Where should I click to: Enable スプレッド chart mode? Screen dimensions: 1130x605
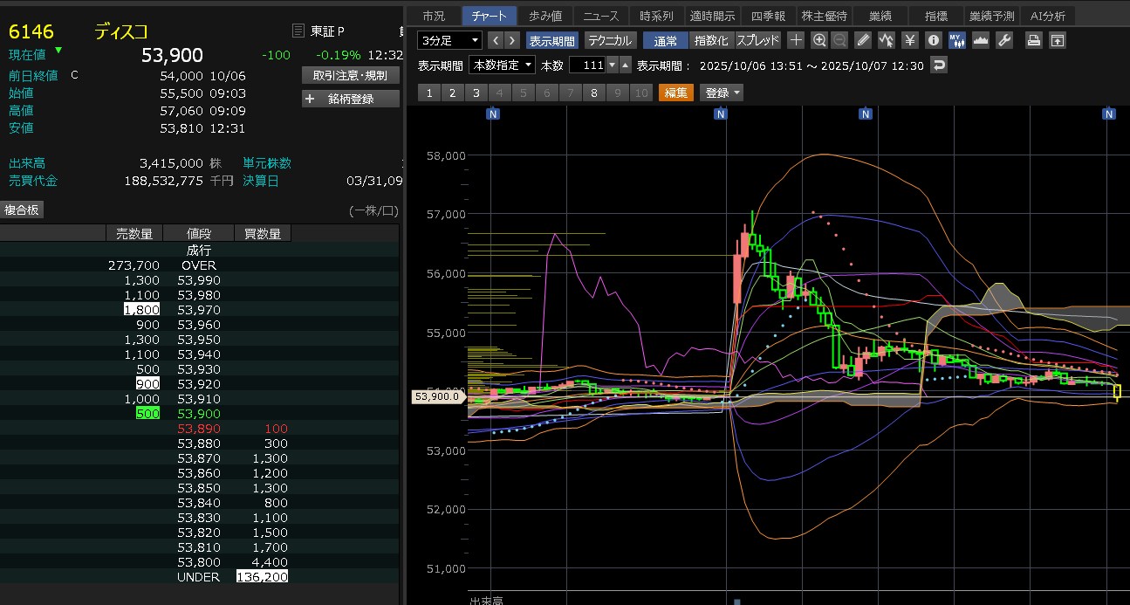click(x=757, y=40)
